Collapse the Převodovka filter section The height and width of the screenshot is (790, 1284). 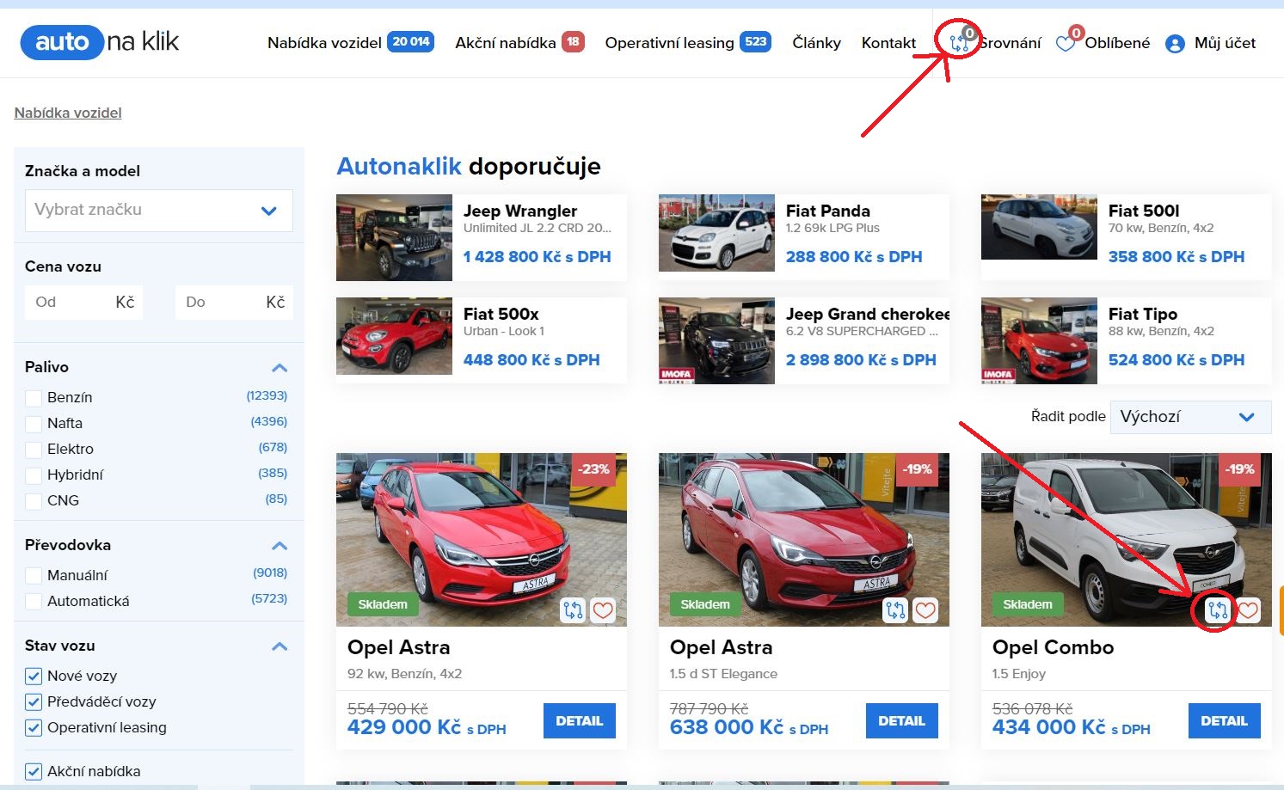click(280, 546)
